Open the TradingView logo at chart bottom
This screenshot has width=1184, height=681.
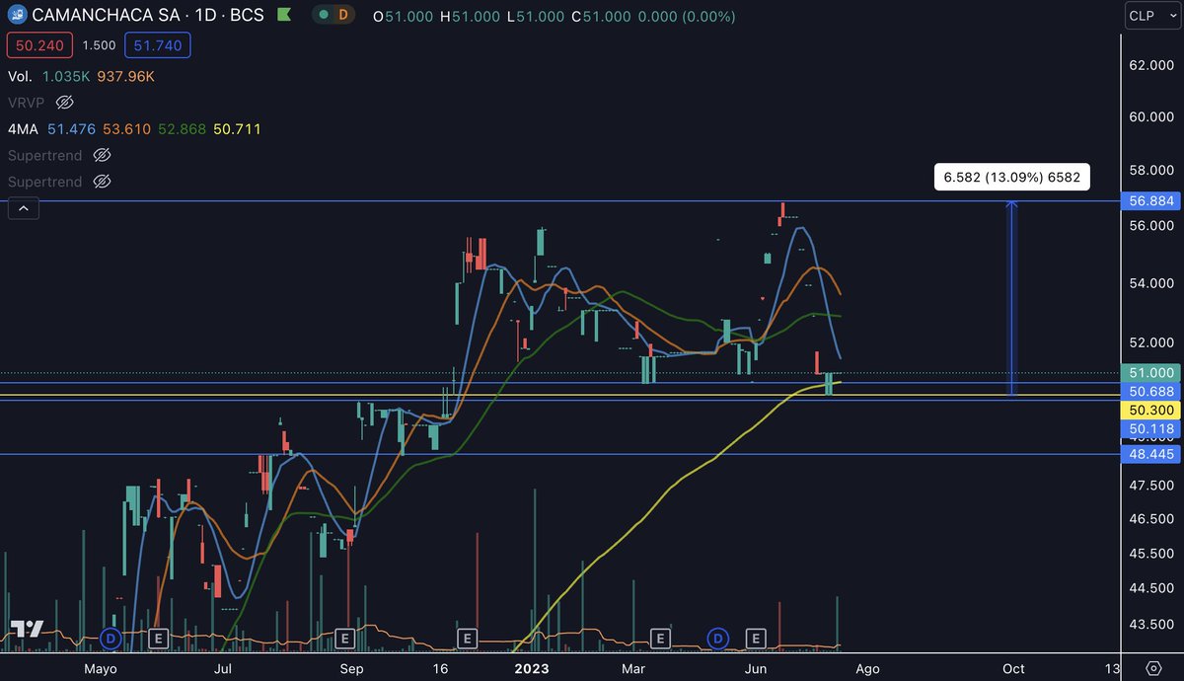click(27, 630)
